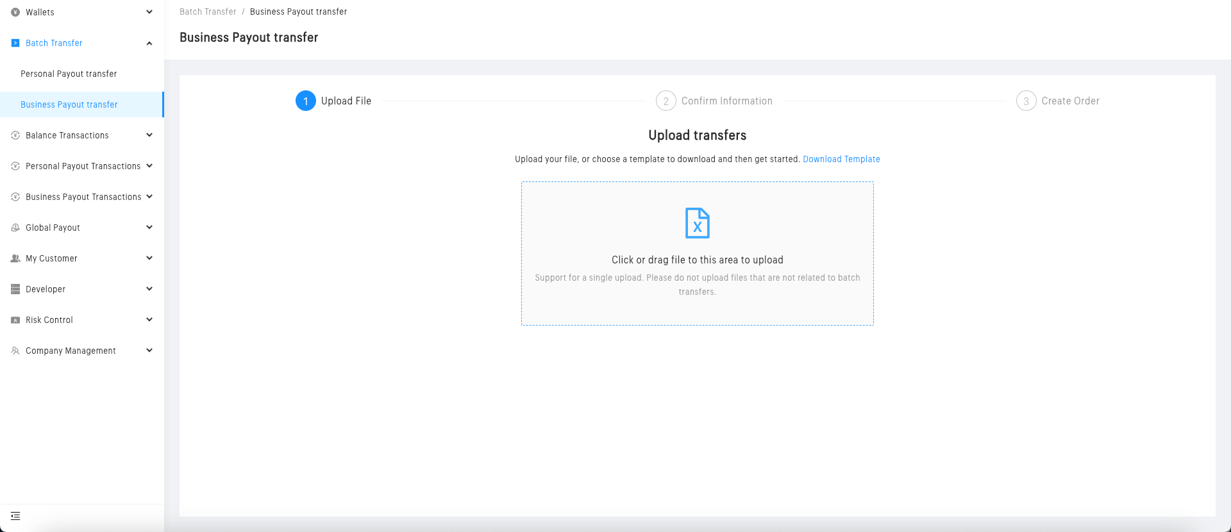Open Business Payout Transactions menu label
The image size is (1231, 532).
coord(83,197)
